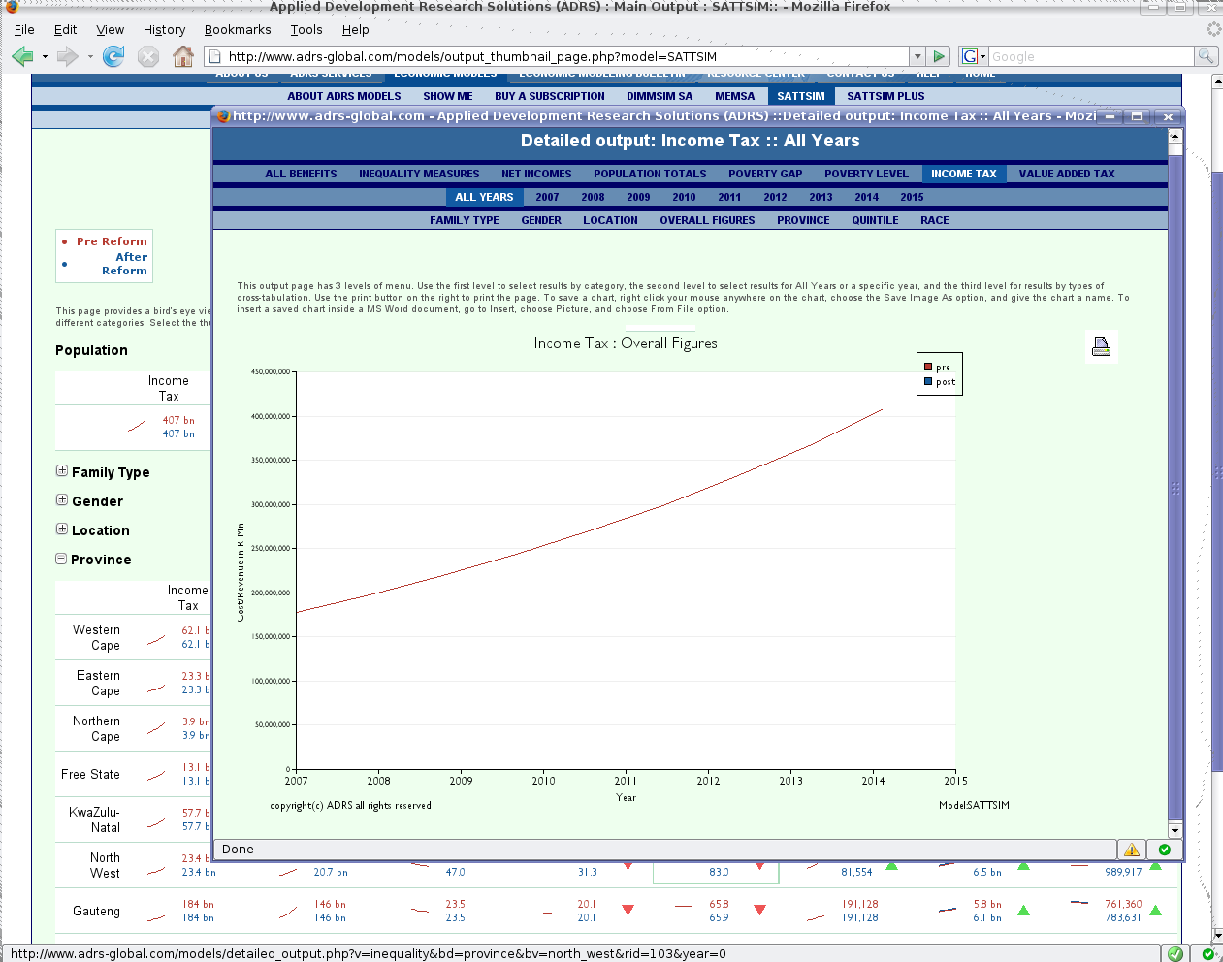Click the blue post legend swatch
The width and height of the screenshot is (1223, 962).
[928, 381]
